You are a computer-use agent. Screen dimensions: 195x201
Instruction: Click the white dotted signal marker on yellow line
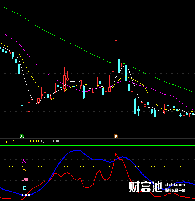(x=26, y=195)
